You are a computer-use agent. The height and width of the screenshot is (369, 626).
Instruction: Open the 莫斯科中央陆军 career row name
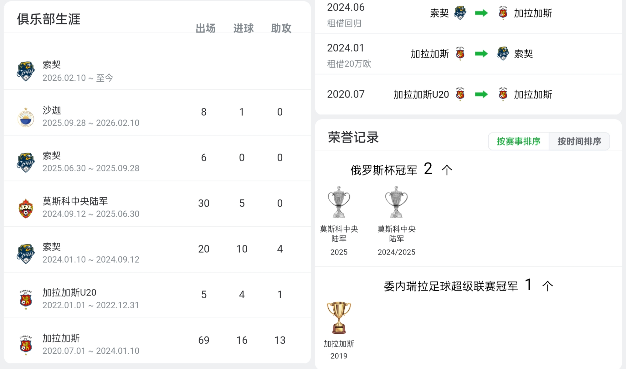click(75, 201)
